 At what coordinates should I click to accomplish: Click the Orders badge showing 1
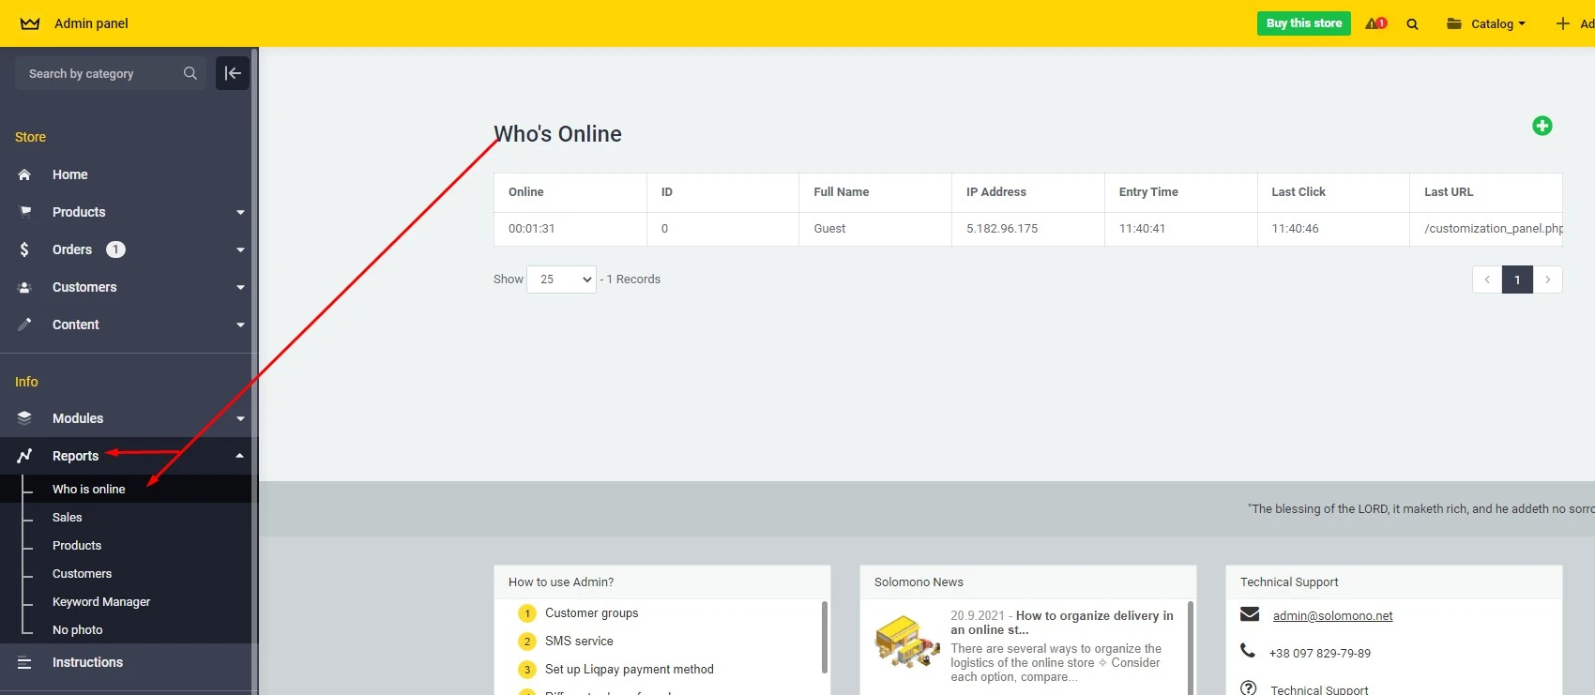point(115,249)
